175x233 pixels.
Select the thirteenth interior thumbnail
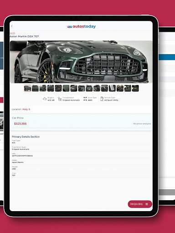(120, 88)
